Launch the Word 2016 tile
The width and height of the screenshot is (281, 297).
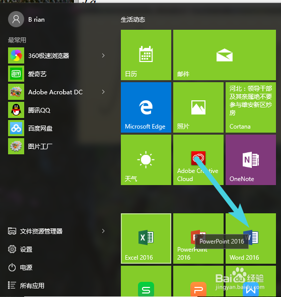point(251,239)
